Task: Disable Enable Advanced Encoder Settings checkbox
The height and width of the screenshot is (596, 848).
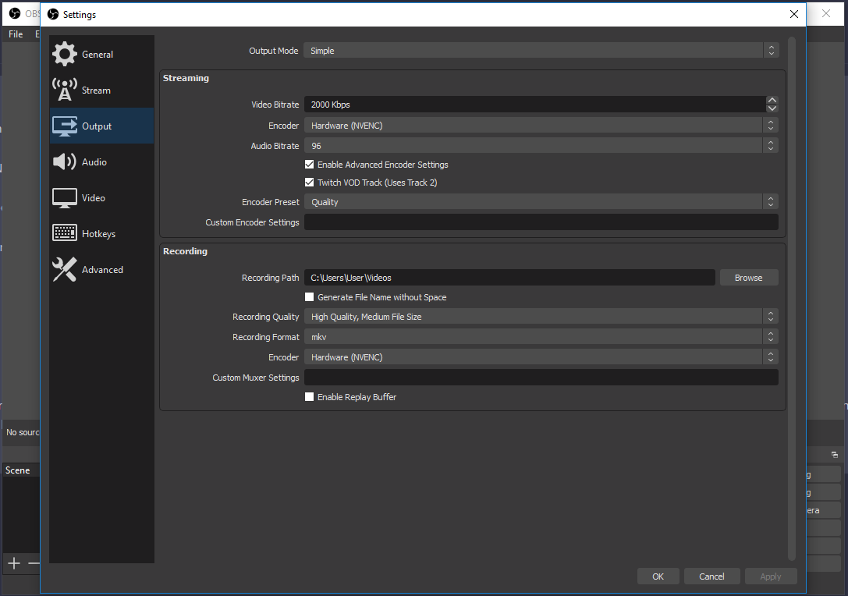Action: pos(310,164)
